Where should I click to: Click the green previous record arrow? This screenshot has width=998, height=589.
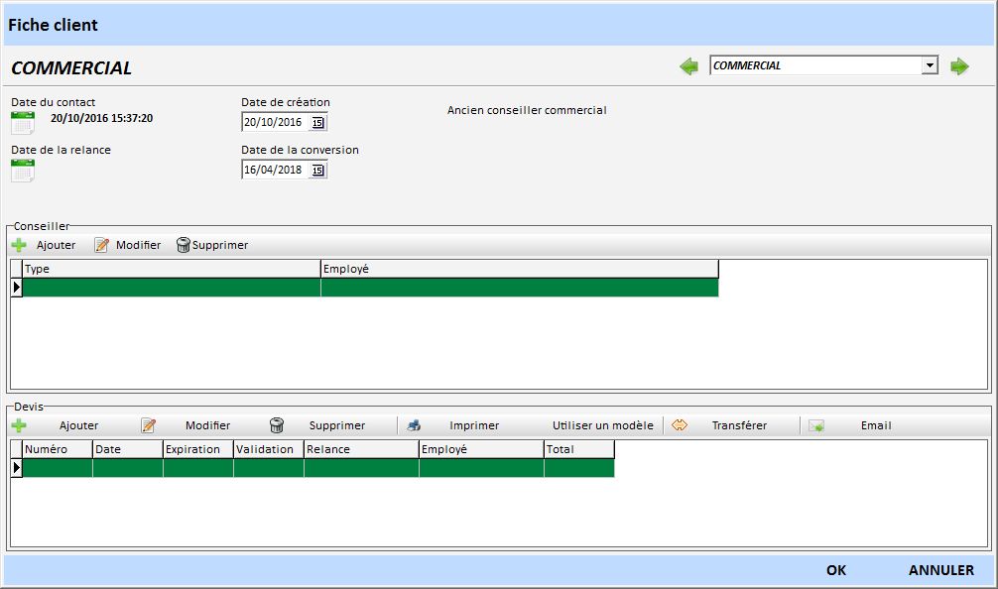pyautogui.click(x=688, y=66)
